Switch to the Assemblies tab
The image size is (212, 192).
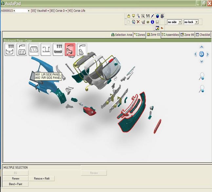[x=170, y=34]
